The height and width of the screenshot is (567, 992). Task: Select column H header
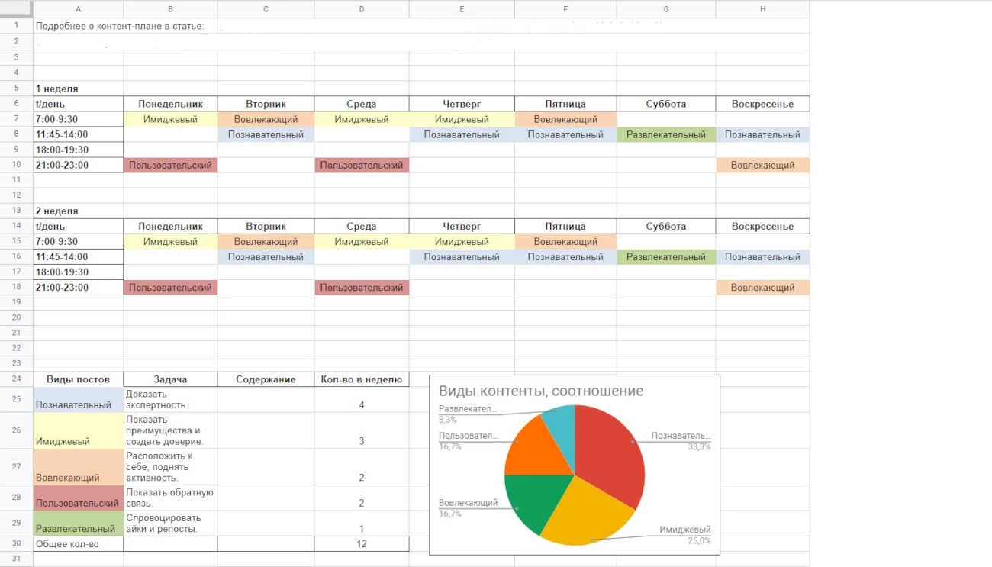762,9
